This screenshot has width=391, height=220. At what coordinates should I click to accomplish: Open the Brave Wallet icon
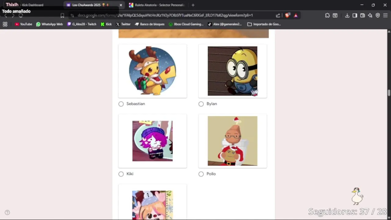[x=363, y=15]
